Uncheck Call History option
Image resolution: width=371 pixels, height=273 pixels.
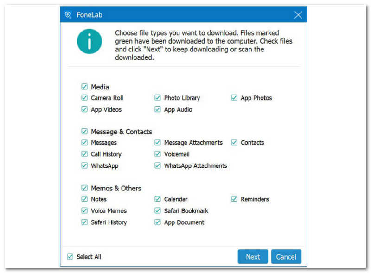(x=84, y=154)
